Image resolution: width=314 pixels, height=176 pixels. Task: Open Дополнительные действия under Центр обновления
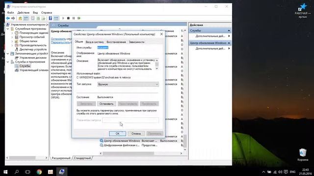pos(210,48)
